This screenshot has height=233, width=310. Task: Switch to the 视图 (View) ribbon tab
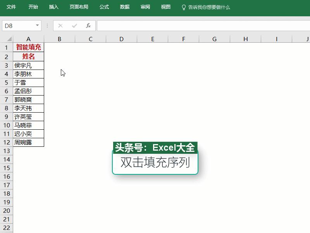165,7
